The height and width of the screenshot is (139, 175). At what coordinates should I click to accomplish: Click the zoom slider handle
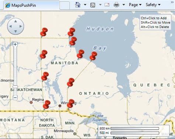click(x=15, y=87)
